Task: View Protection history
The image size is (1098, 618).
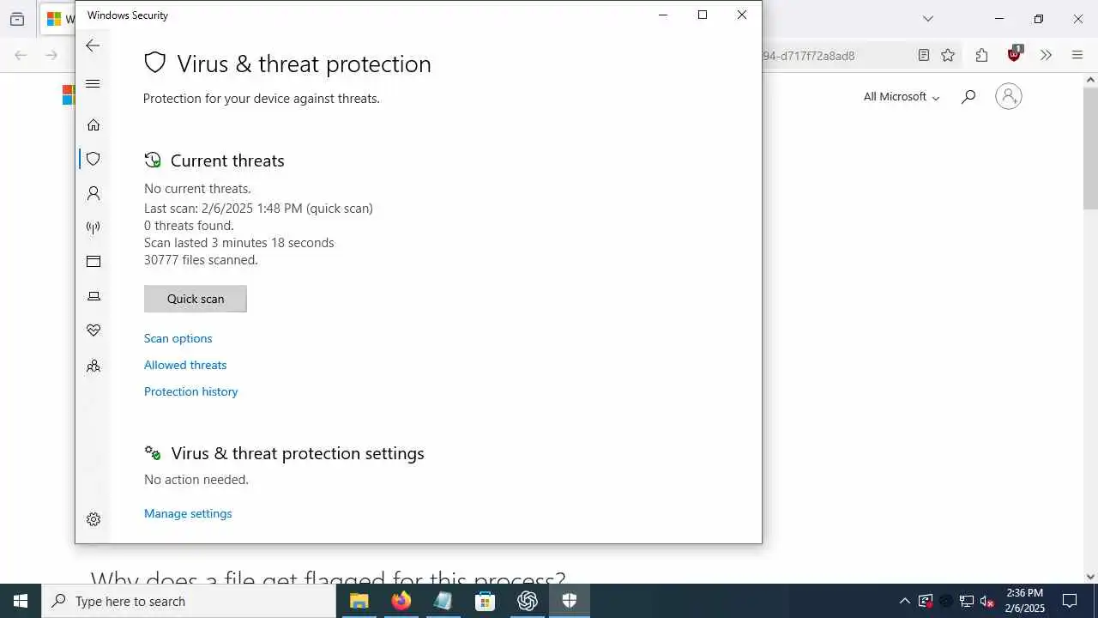Action: (x=191, y=391)
